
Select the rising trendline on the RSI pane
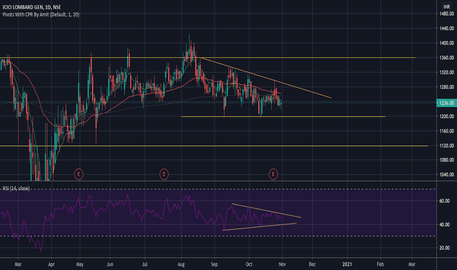click(x=259, y=227)
